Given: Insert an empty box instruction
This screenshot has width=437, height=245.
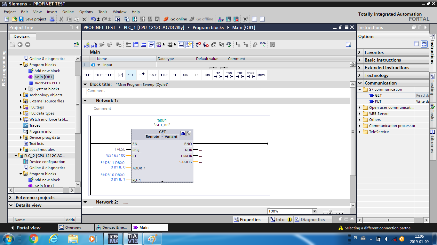Looking at the screenshot, I should pos(120,75).
